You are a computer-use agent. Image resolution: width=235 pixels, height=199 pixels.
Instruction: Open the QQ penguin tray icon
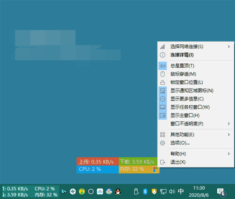click(x=118, y=192)
